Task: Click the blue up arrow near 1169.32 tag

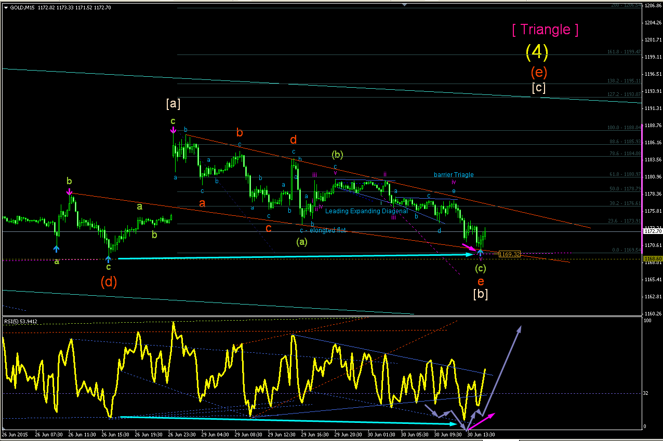Action: (x=481, y=251)
